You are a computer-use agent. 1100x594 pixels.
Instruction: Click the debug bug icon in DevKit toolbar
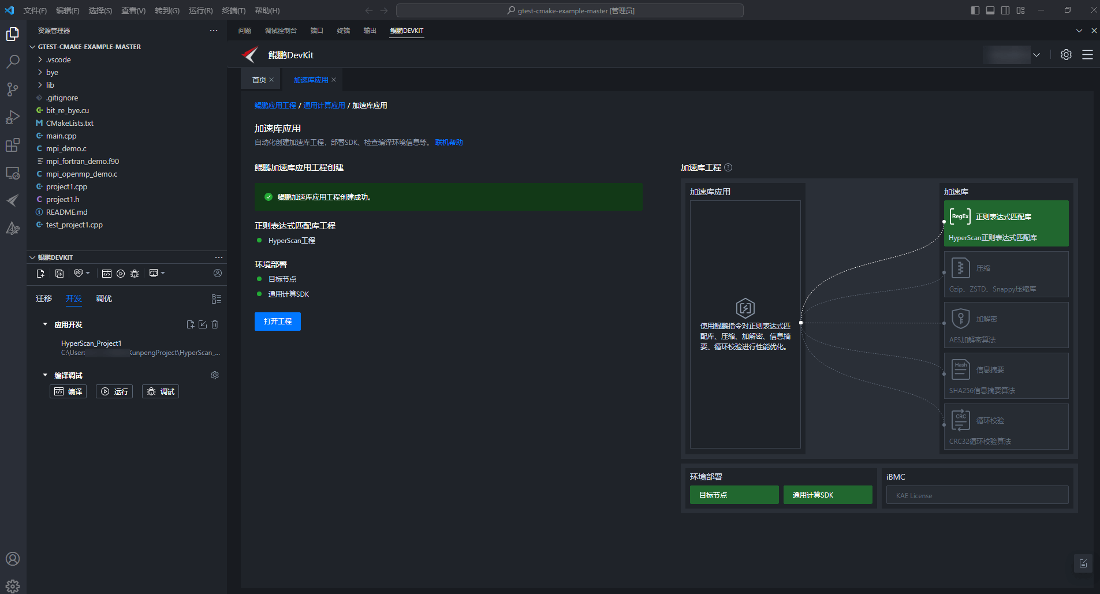135,274
